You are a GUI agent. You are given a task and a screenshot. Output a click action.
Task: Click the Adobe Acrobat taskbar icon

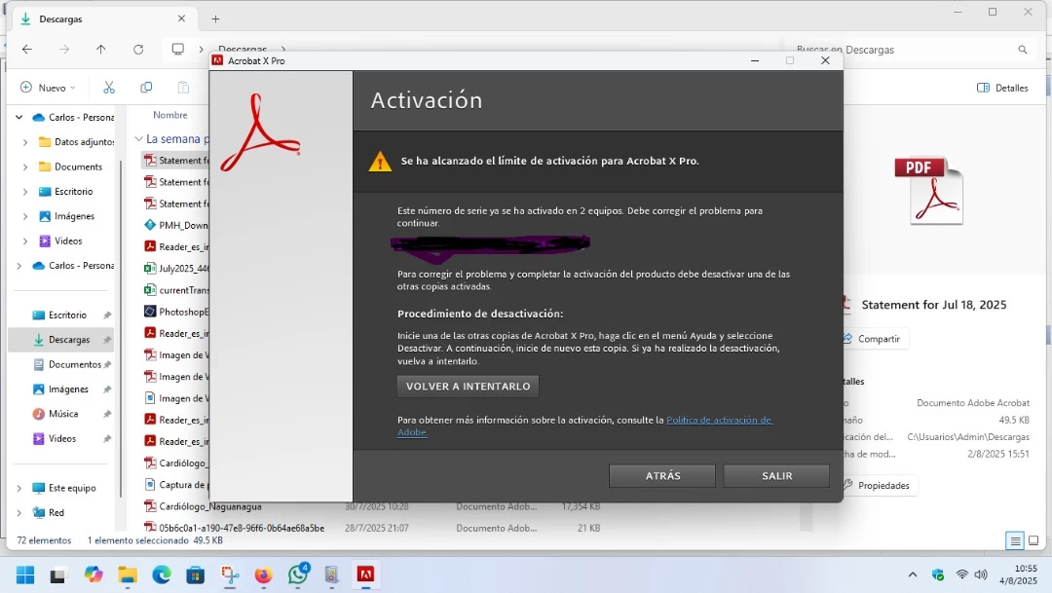(x=365, y=574)
